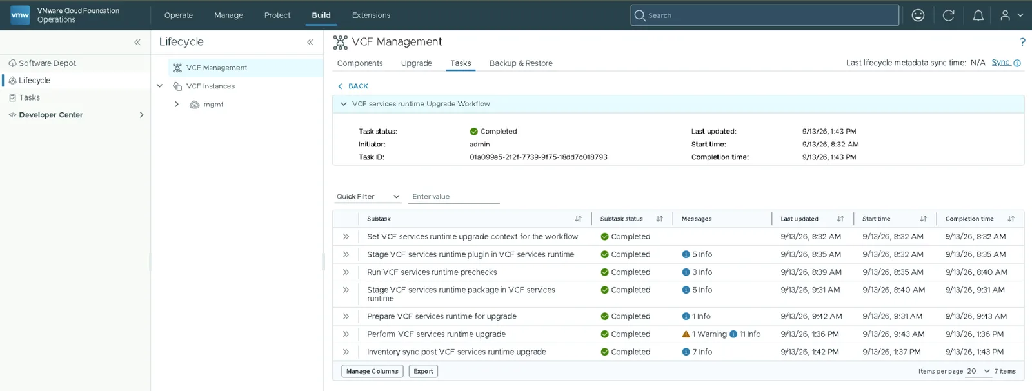
Task: Switch to the Components tab
Action: click(x=360, y=63)
